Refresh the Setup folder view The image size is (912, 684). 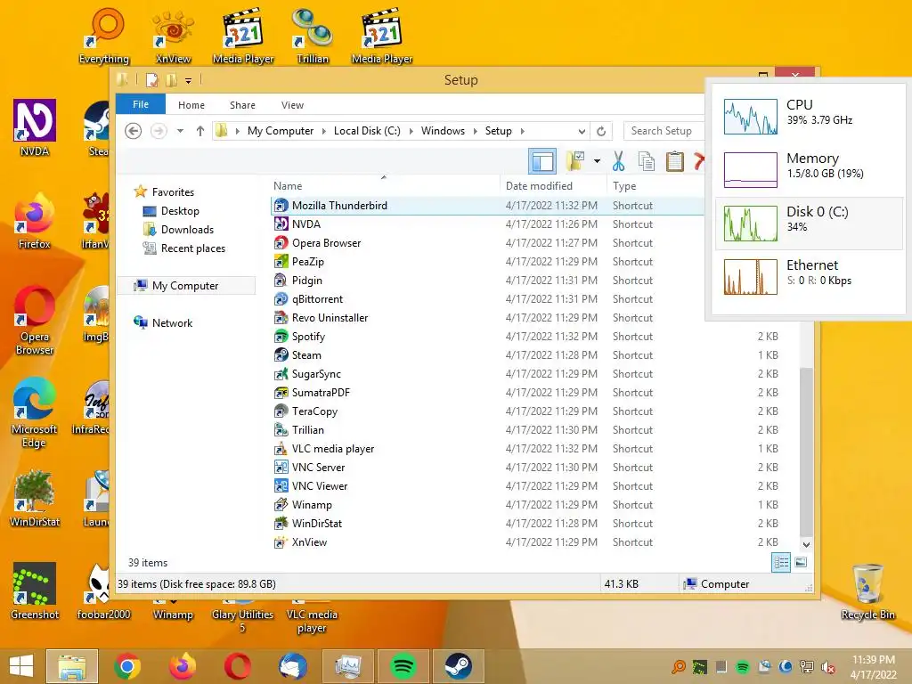click(x=601, y=131)
